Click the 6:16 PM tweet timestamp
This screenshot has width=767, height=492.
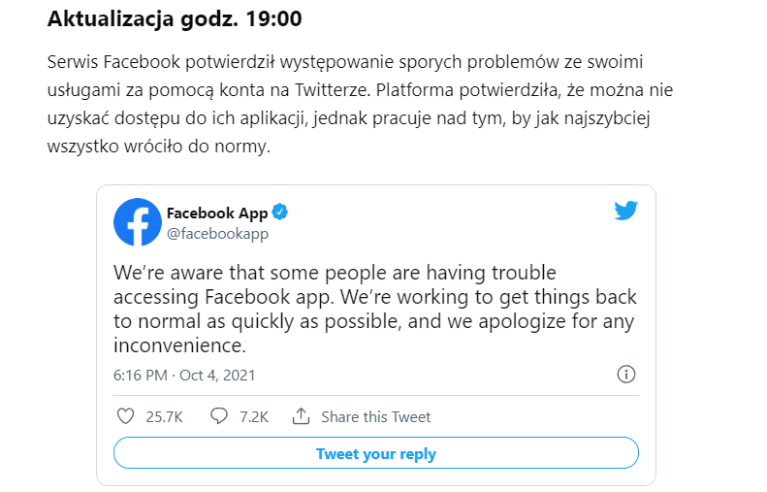(x=141, y=376)
